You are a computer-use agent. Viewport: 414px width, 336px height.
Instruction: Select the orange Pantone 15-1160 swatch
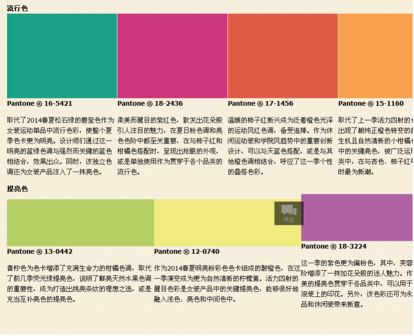tap(376, 56)
